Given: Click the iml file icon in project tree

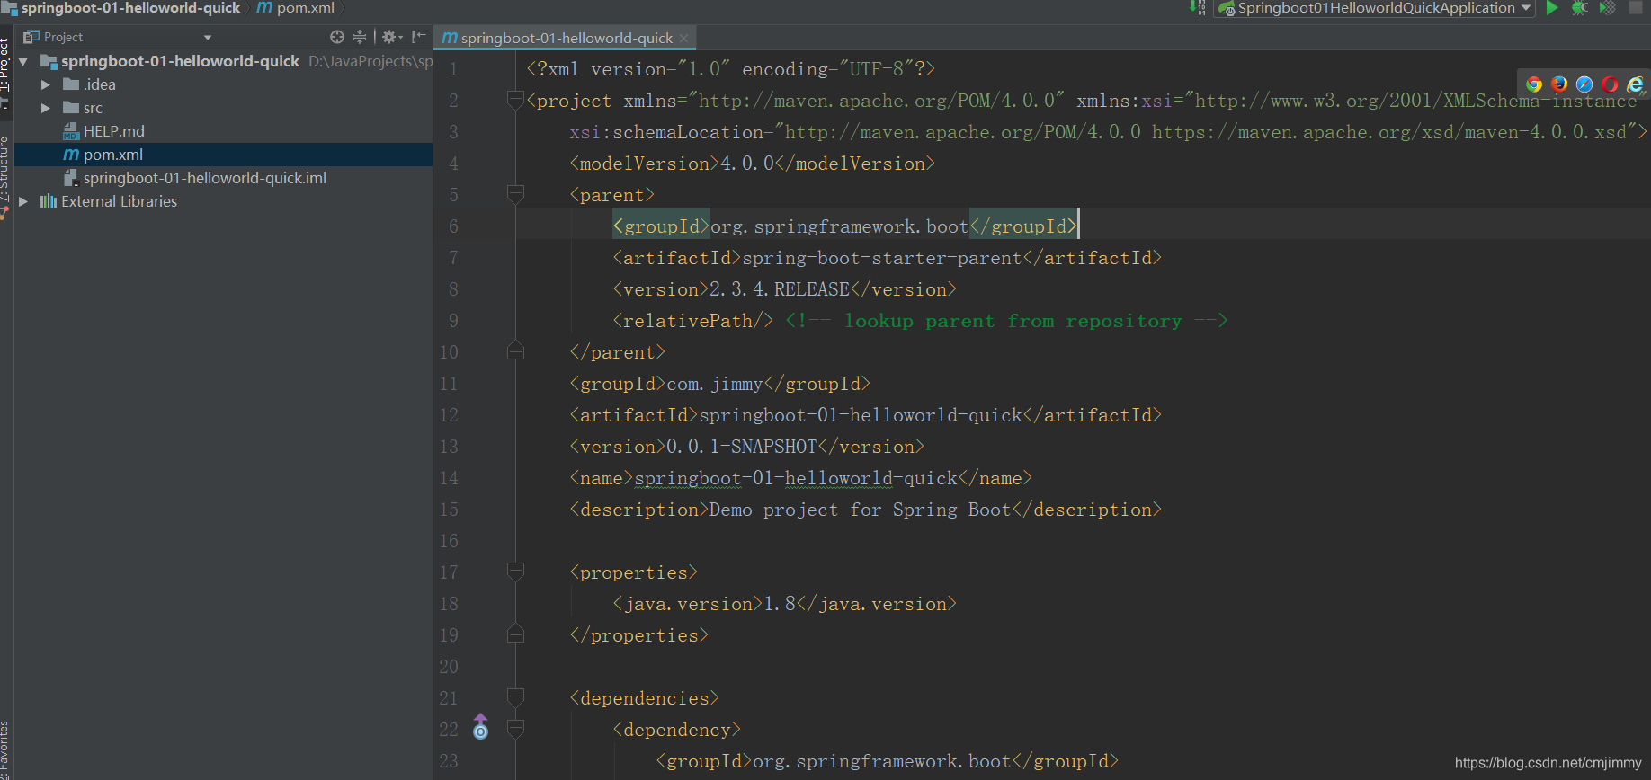Looking at the screenshot, I should pyautogui.click(x=71, y=178).
